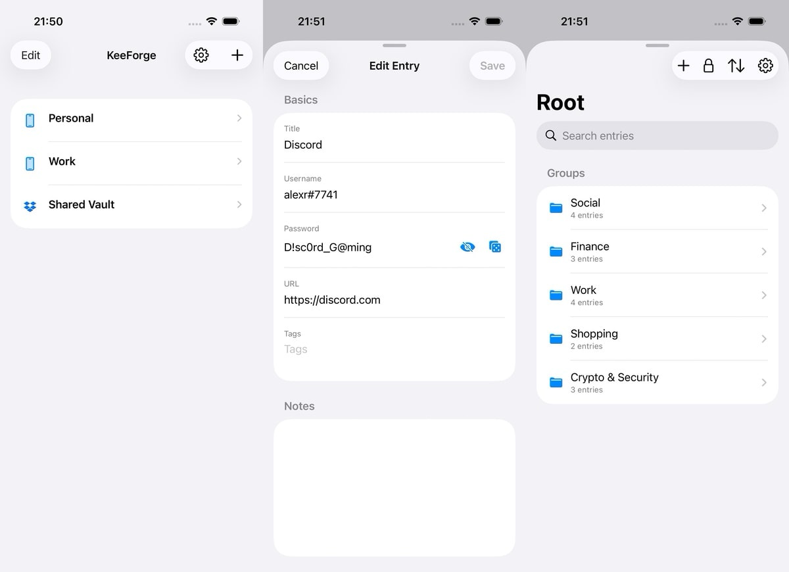Image resolution: width=789 pixels, height=572 pixels.
Task: Open KeeForge settings gear on database list
Action: pyautogui.click(x=201, y=55)
